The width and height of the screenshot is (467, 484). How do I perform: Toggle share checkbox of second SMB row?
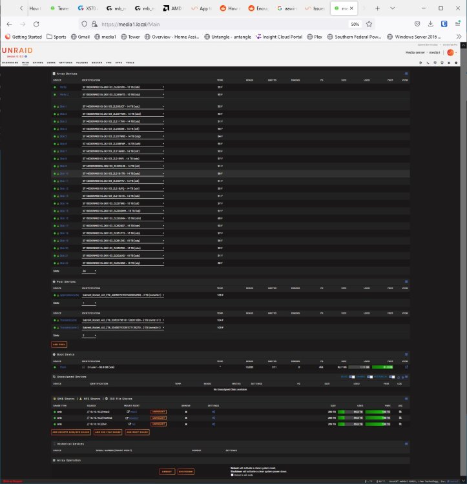pos(186,418)
